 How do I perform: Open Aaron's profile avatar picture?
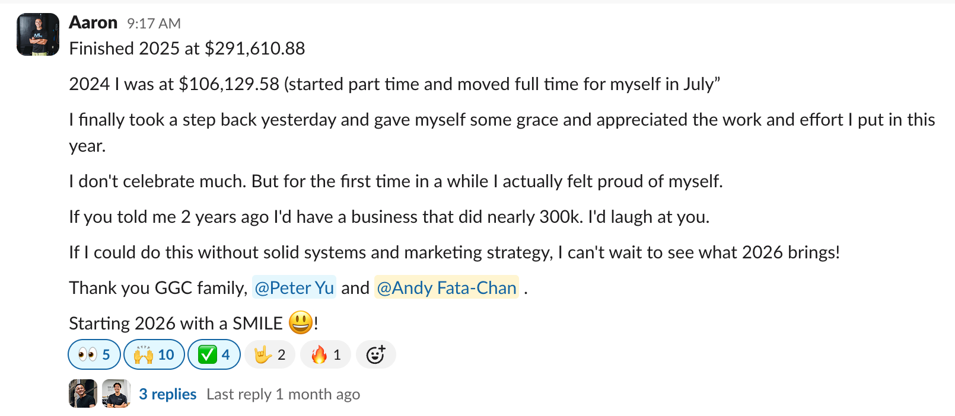coord(38,34)
